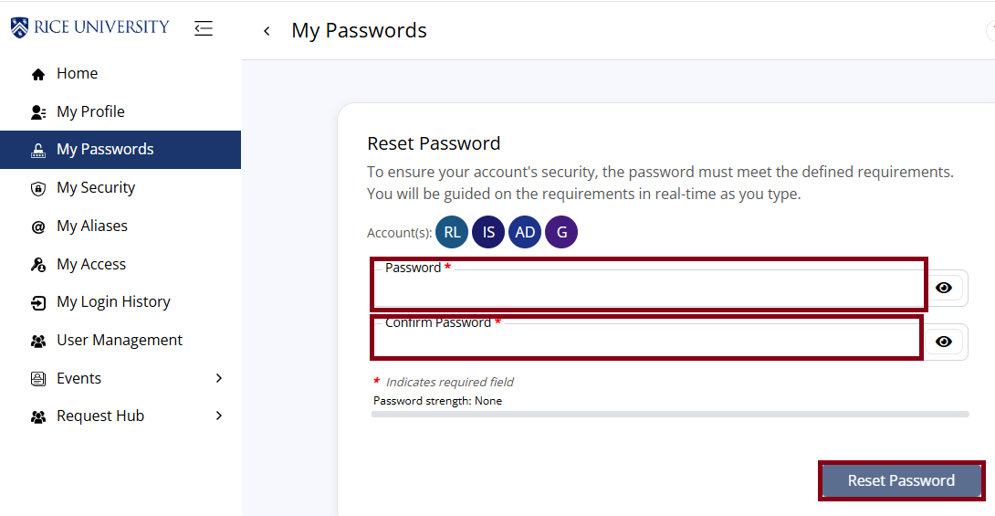Screen dimensions: 995x516
Task: Select the RL account badge
Action: pyautogui.click(x=452, y=232)
